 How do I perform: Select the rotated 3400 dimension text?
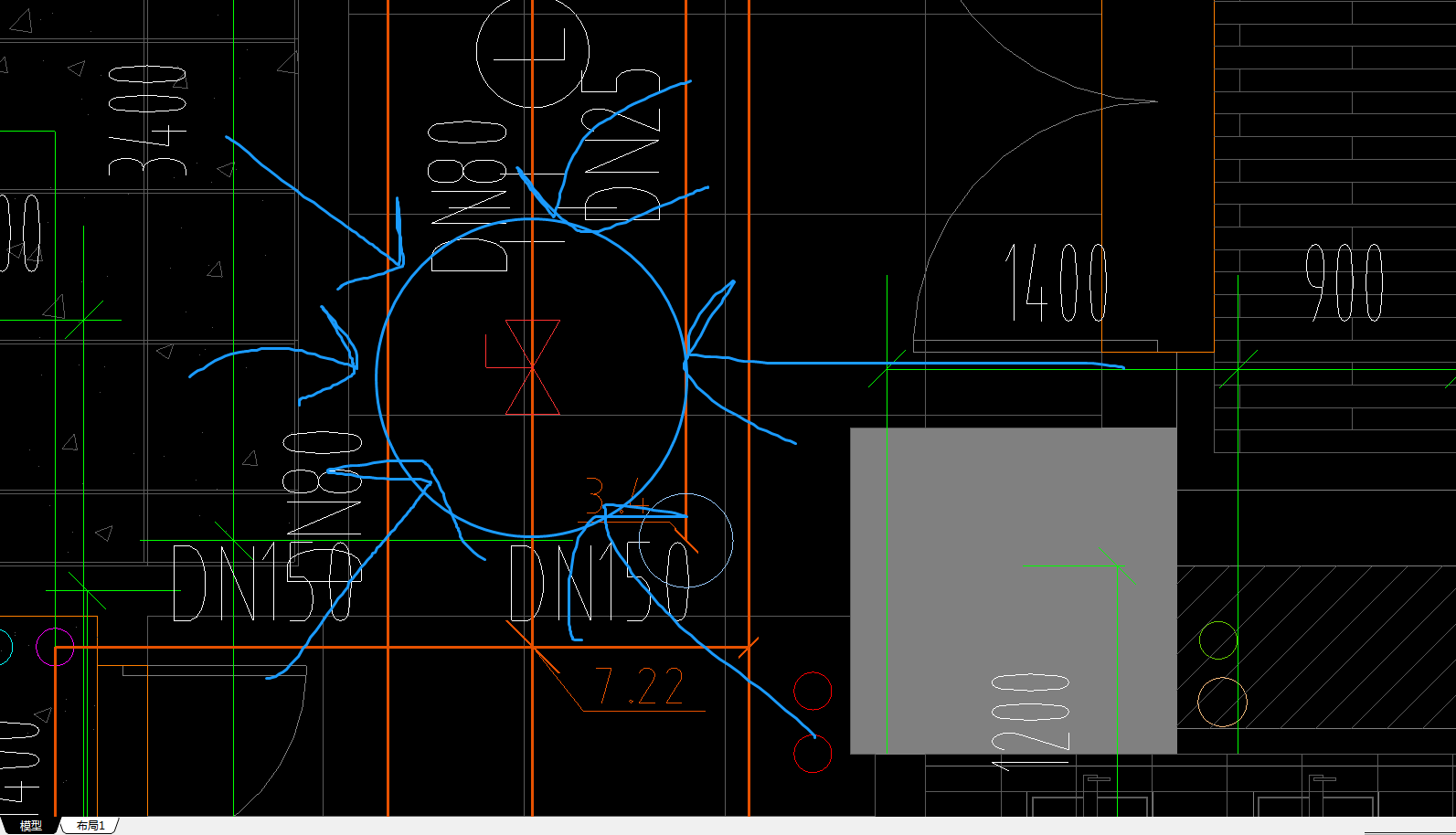click(x=147, y=120)
